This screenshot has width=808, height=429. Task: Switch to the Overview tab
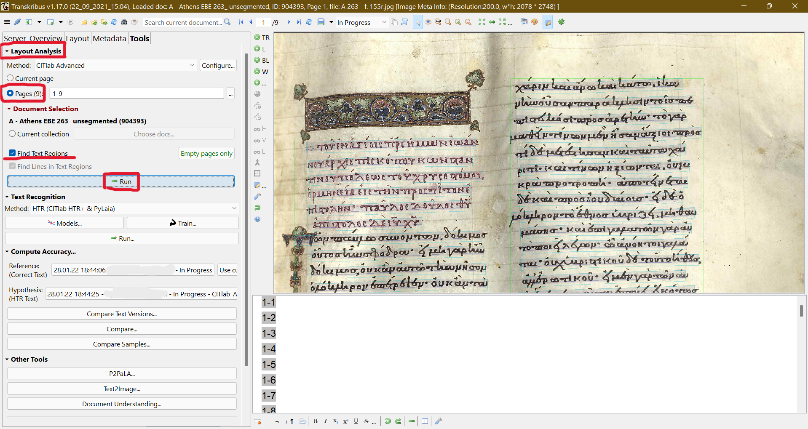coord(45,38)
